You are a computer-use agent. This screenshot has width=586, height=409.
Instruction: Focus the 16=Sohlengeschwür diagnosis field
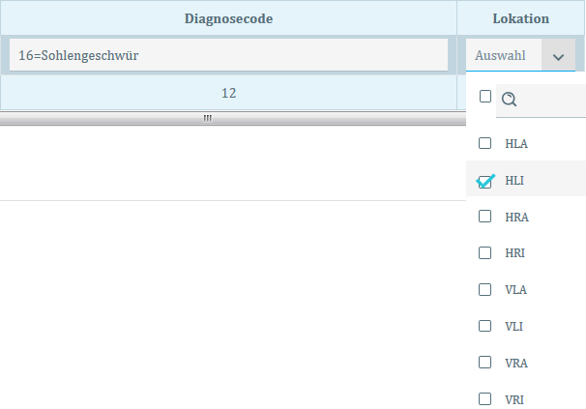click(x=228, y=55)
